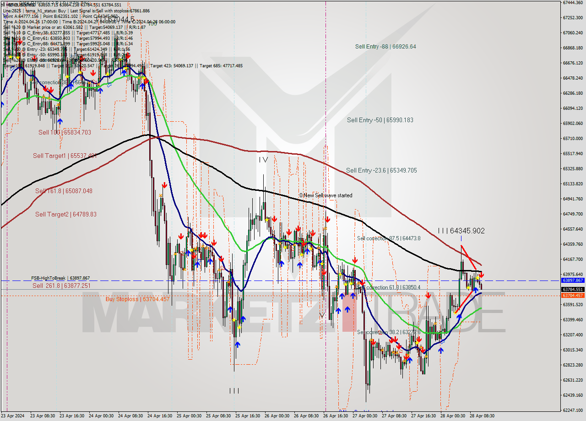Click the orange 63704.457 price tag
This screenshot has height=421, width=586.
[x=573, y=295]
